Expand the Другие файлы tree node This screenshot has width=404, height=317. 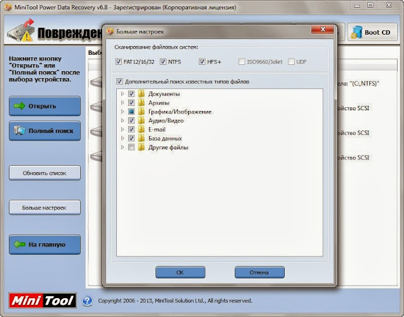[x=122, y=147]
